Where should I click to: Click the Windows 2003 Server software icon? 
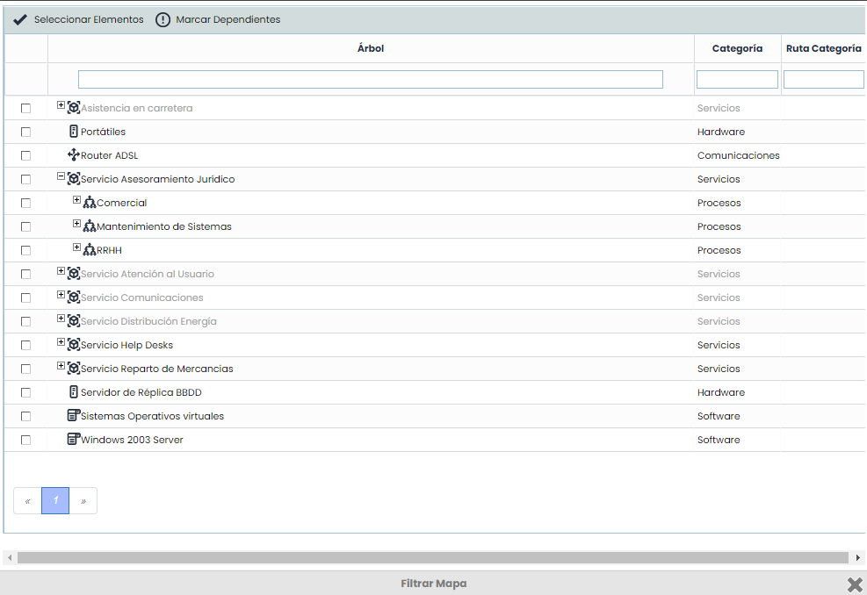click(74, 440)
